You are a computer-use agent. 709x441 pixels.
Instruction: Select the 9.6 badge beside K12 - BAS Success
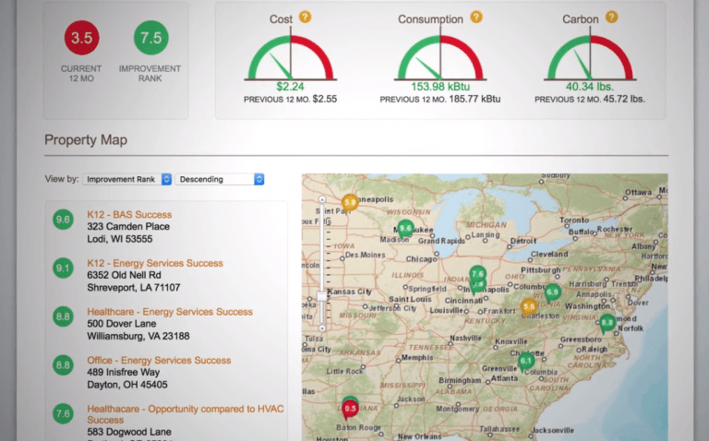coord(63,220)
